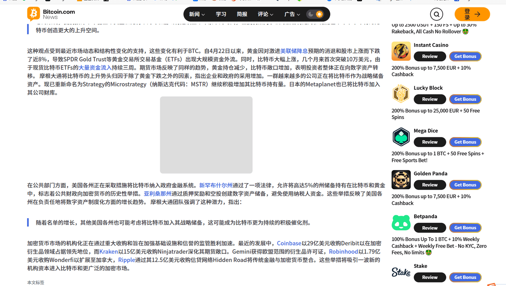
Task: Click the 本文标签 label
Action: pos(36,282)
